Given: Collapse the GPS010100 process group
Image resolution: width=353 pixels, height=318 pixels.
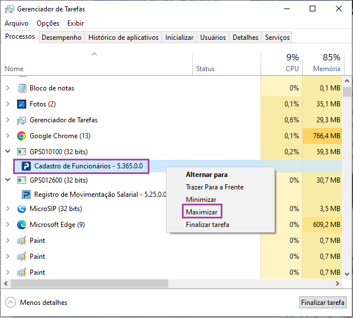Looking at the screenshot, I should [x=7, y=152].
